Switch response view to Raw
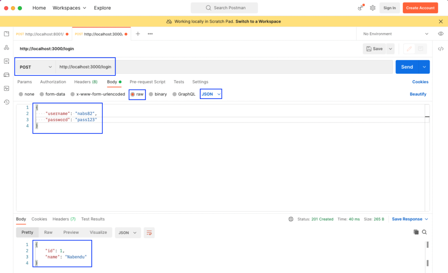The image size is (448, 273). pos(48,232)
